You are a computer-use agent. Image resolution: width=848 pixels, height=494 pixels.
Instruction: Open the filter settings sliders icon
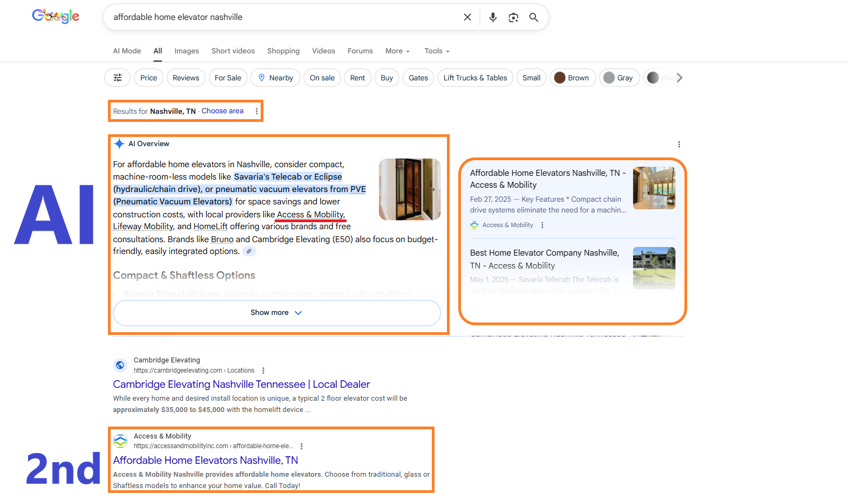pyautogui.click(x=118, y=78)
